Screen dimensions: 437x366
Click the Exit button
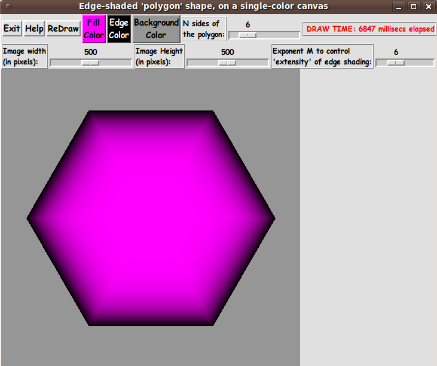coord(12,29)
